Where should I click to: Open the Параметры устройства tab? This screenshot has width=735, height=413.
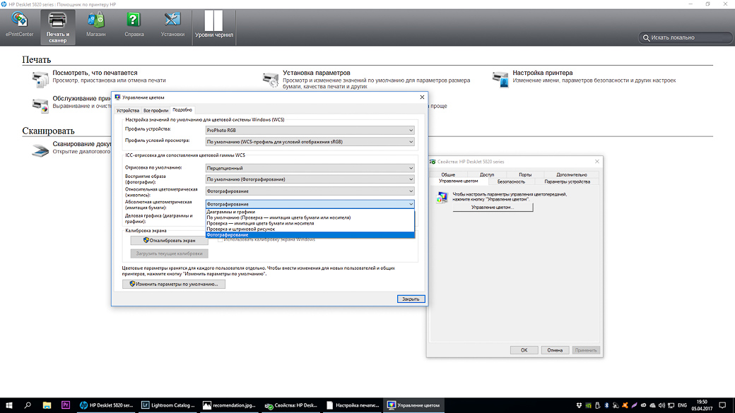(568, 181)
